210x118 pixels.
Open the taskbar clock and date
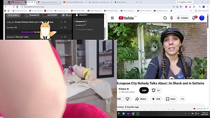click(x=205, y=114)
